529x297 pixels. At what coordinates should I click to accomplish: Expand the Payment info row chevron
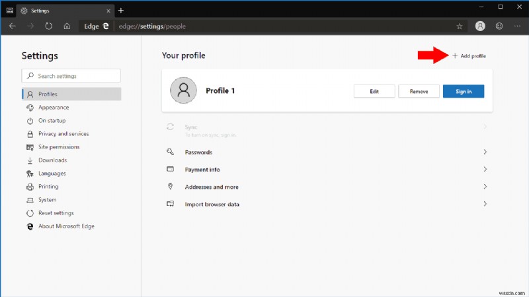[x=485, y=170]
